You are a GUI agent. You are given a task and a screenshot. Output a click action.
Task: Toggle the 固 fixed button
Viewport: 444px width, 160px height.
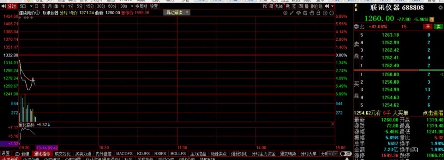(301, 6)
